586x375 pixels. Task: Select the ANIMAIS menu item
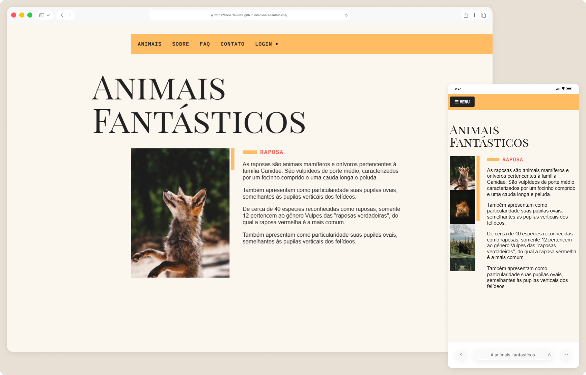click(149, 44)
